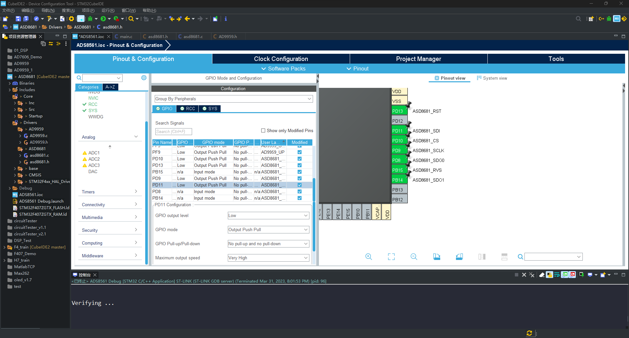
Task: Zoom out of the chip pinout view
Action: pyautogui.click(x=414, y=257)
